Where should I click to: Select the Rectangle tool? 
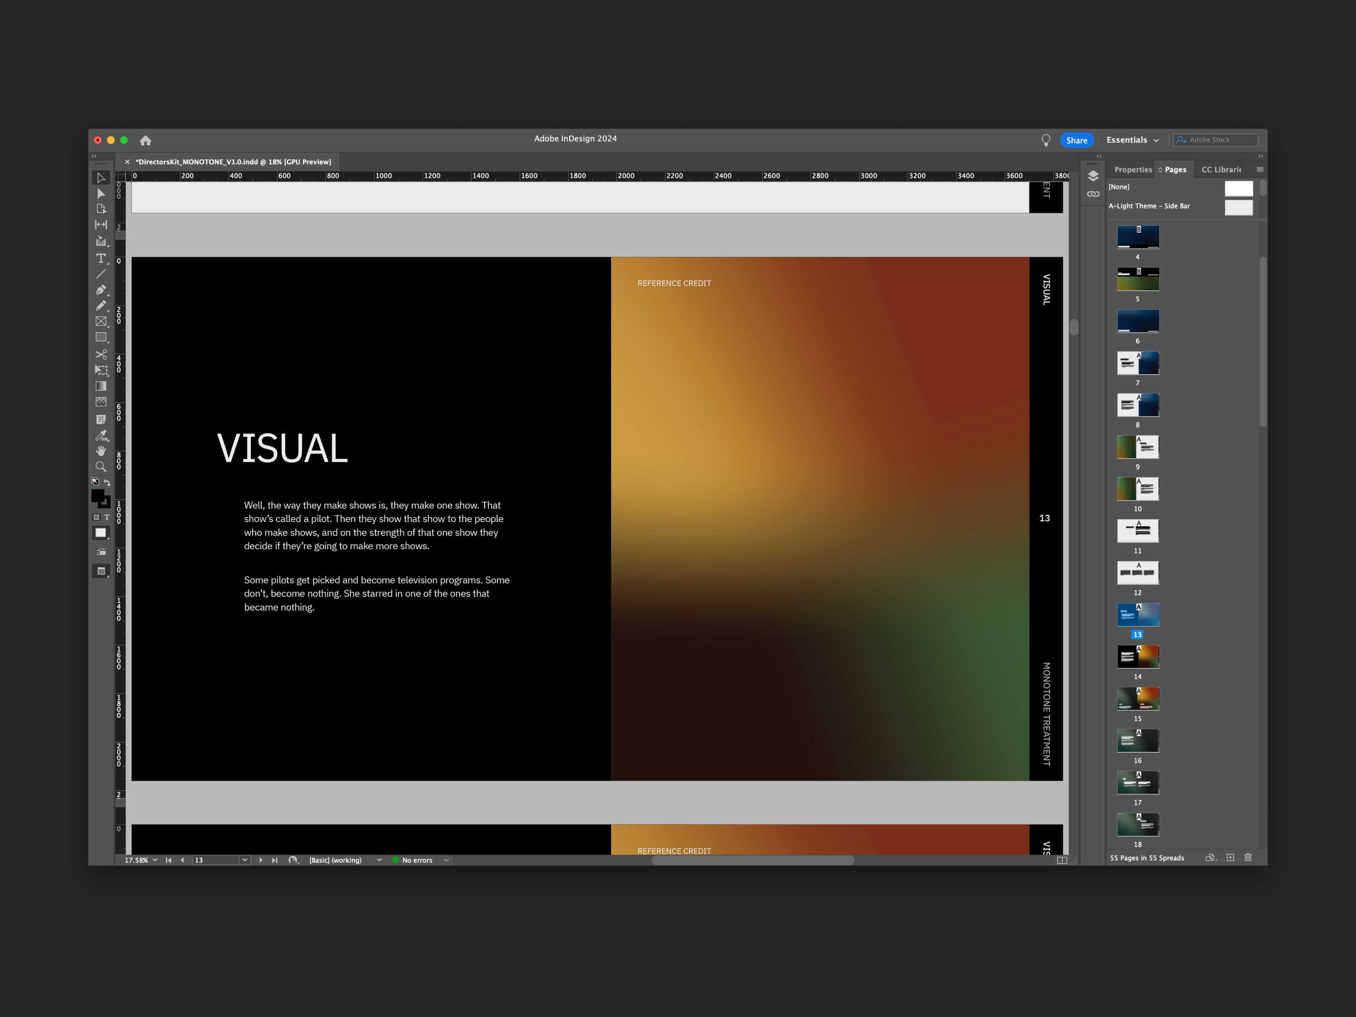[x=101, y=337]
